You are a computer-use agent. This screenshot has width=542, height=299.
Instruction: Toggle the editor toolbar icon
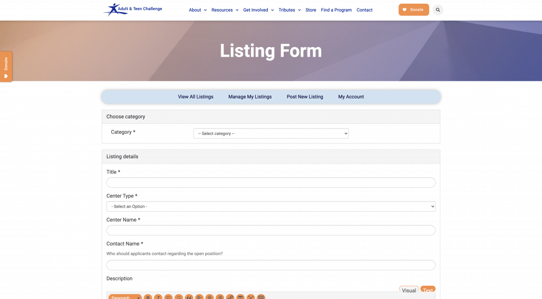tap(261, 297)
